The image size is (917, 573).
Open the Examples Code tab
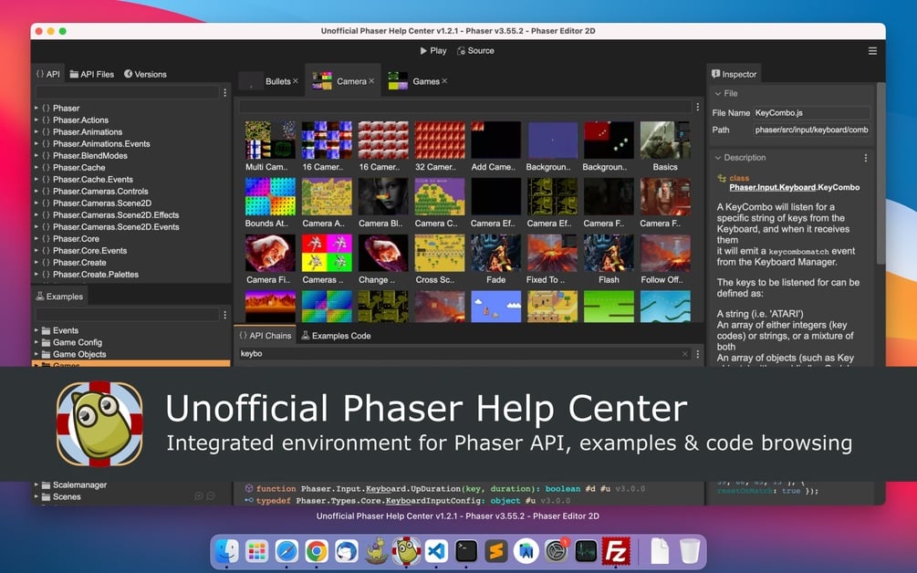tap(336, 336)
